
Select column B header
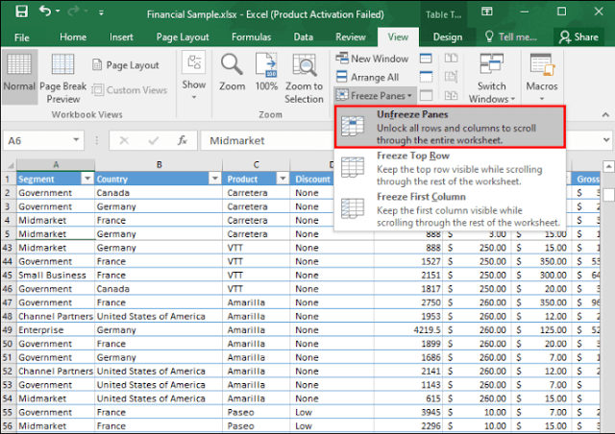(159, 164)
